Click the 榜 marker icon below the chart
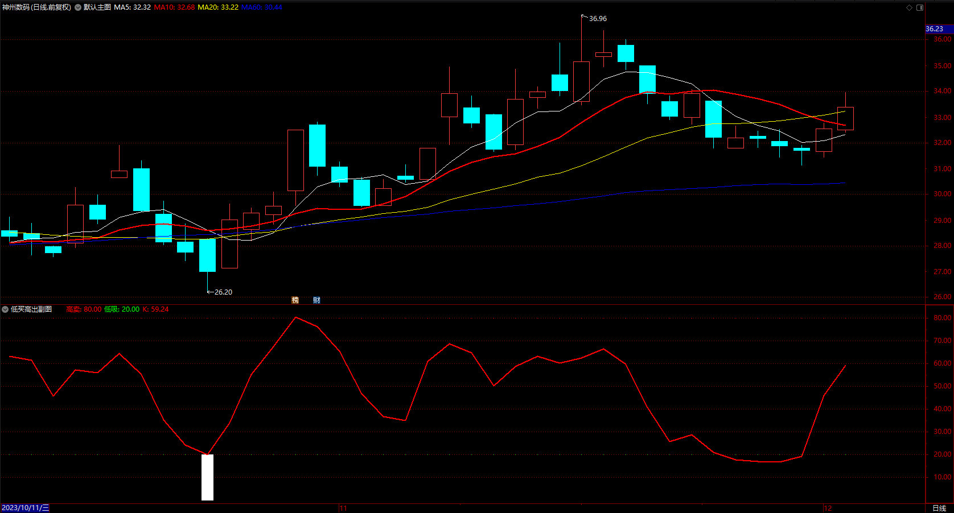This screenshot has height=513, width=954. pos(295,300)
